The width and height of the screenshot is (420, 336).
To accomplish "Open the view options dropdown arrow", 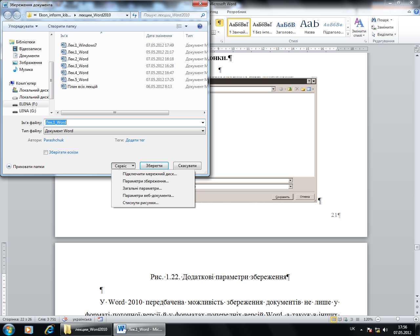I will tap(186, 26).
